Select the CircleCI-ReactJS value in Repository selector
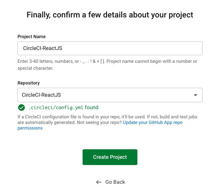This screenshot has height=193, width=218. point(41,95)
